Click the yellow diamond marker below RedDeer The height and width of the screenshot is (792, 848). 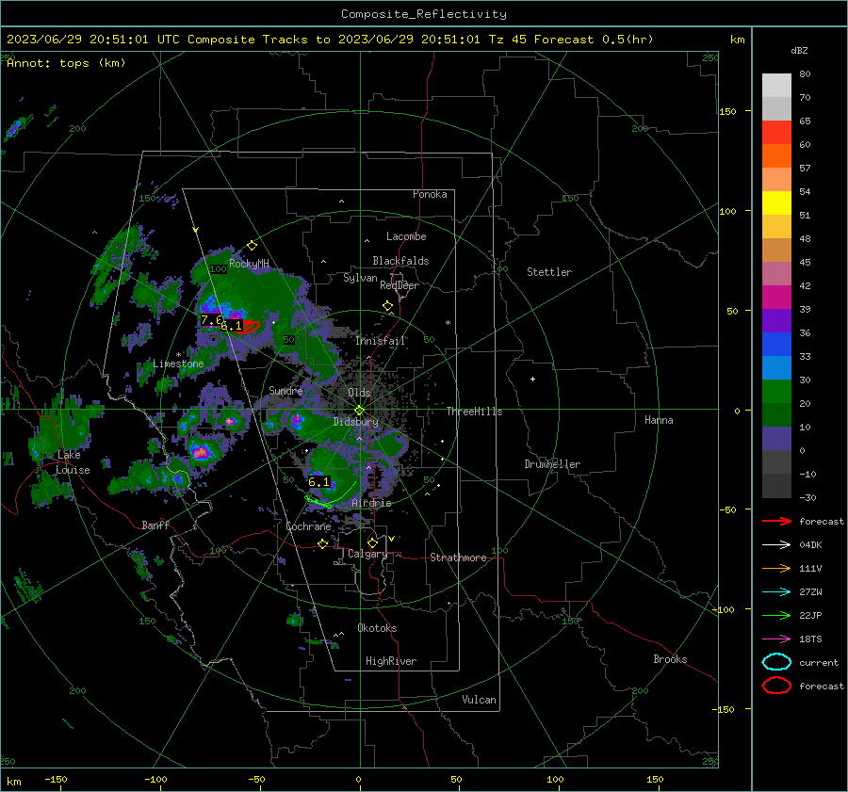pos(388,306)
